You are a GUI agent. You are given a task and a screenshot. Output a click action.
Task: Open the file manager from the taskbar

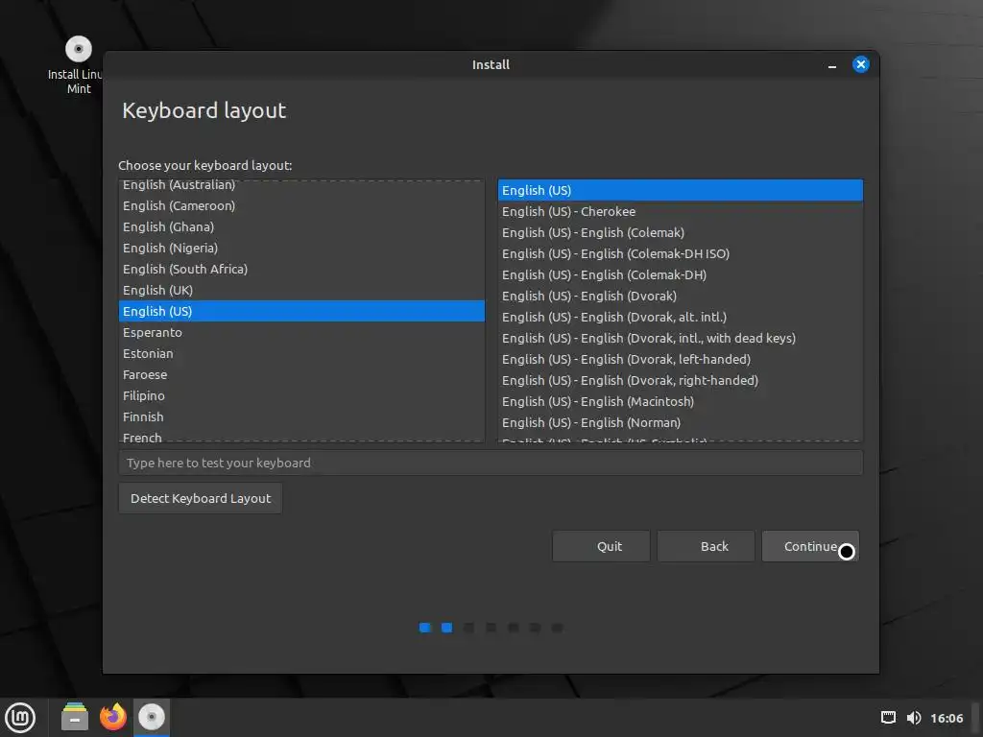pos(75,717)
